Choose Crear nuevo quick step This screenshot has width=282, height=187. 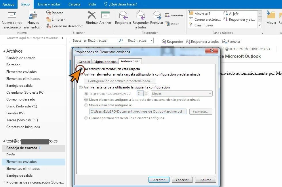click(201, 25)
